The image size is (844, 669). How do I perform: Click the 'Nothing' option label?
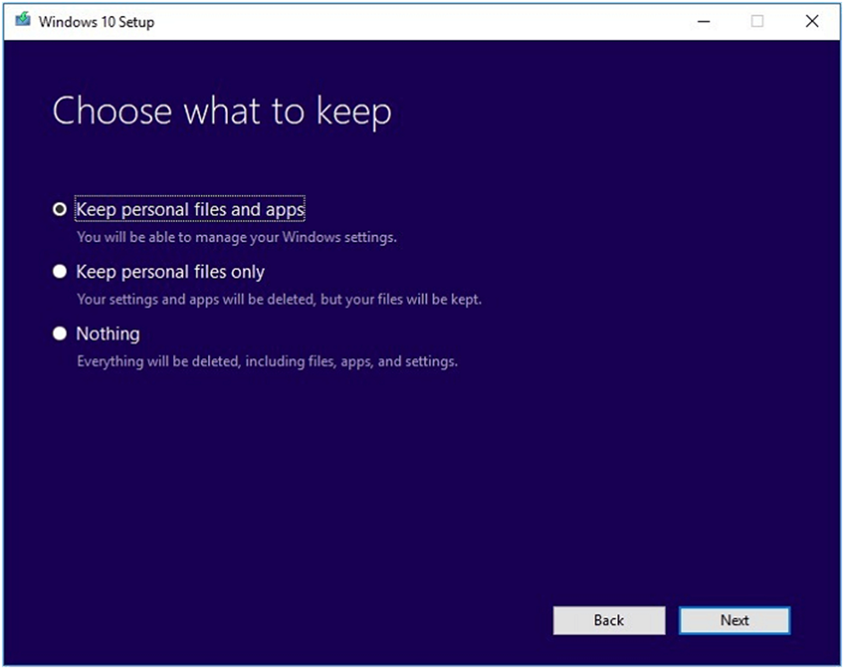pyautogui.click(x=108, y=334)
